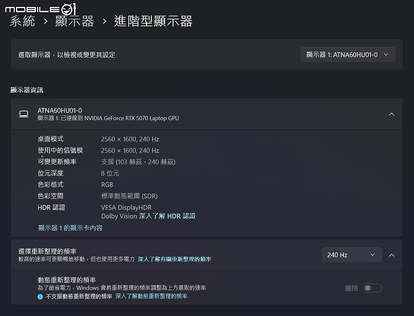Screen dimensions: 414x316
Task: Open the 顯示器 1: ATNA60HU01-0 selector dropdown
Action: [348, 55]
